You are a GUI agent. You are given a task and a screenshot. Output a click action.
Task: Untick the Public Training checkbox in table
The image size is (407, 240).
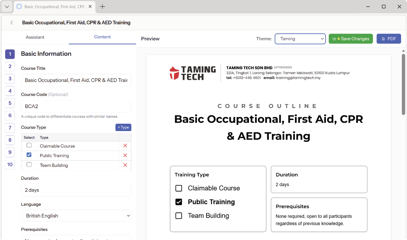(29, 155)
